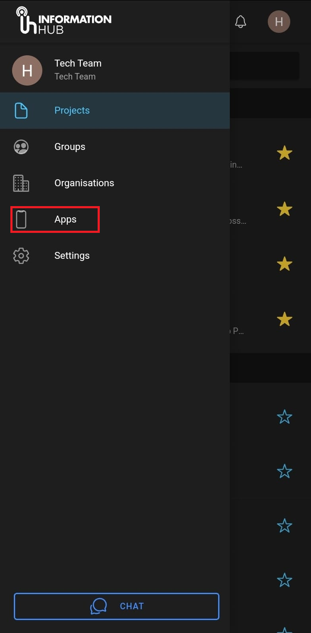
Task: Open the notifications bell
Action: pos(241,22)
